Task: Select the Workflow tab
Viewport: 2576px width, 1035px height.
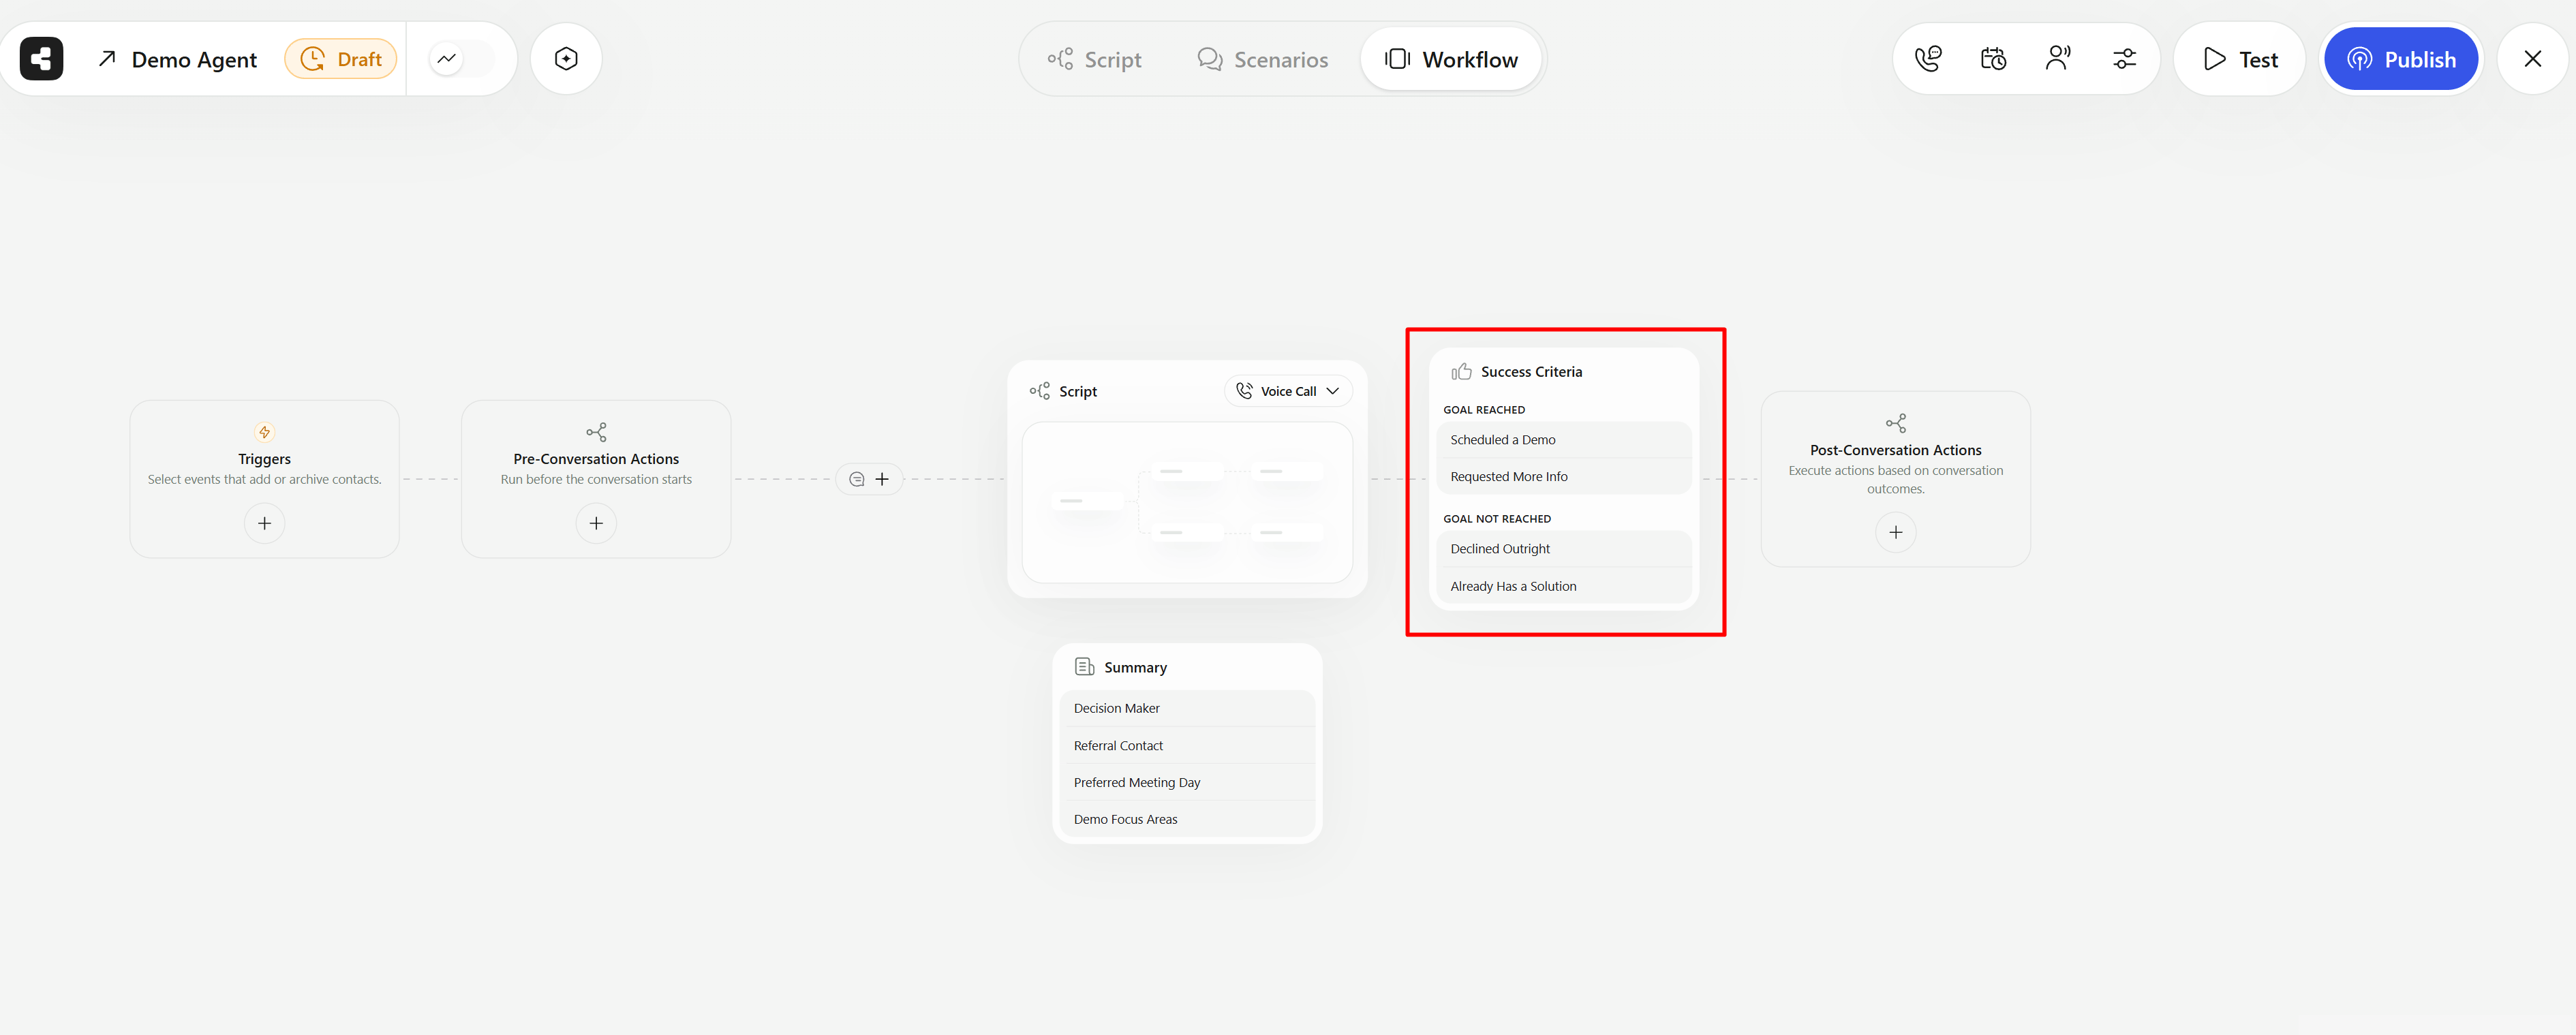Action: pyautogui.click(x=1451, y=59)
